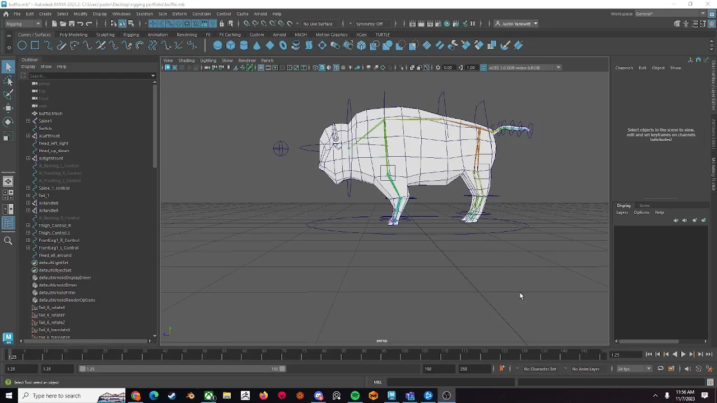Switch to the Poly Modeling shelf tab
The width and height of the screenshot is (717, 403).
[x=73, y=35]
